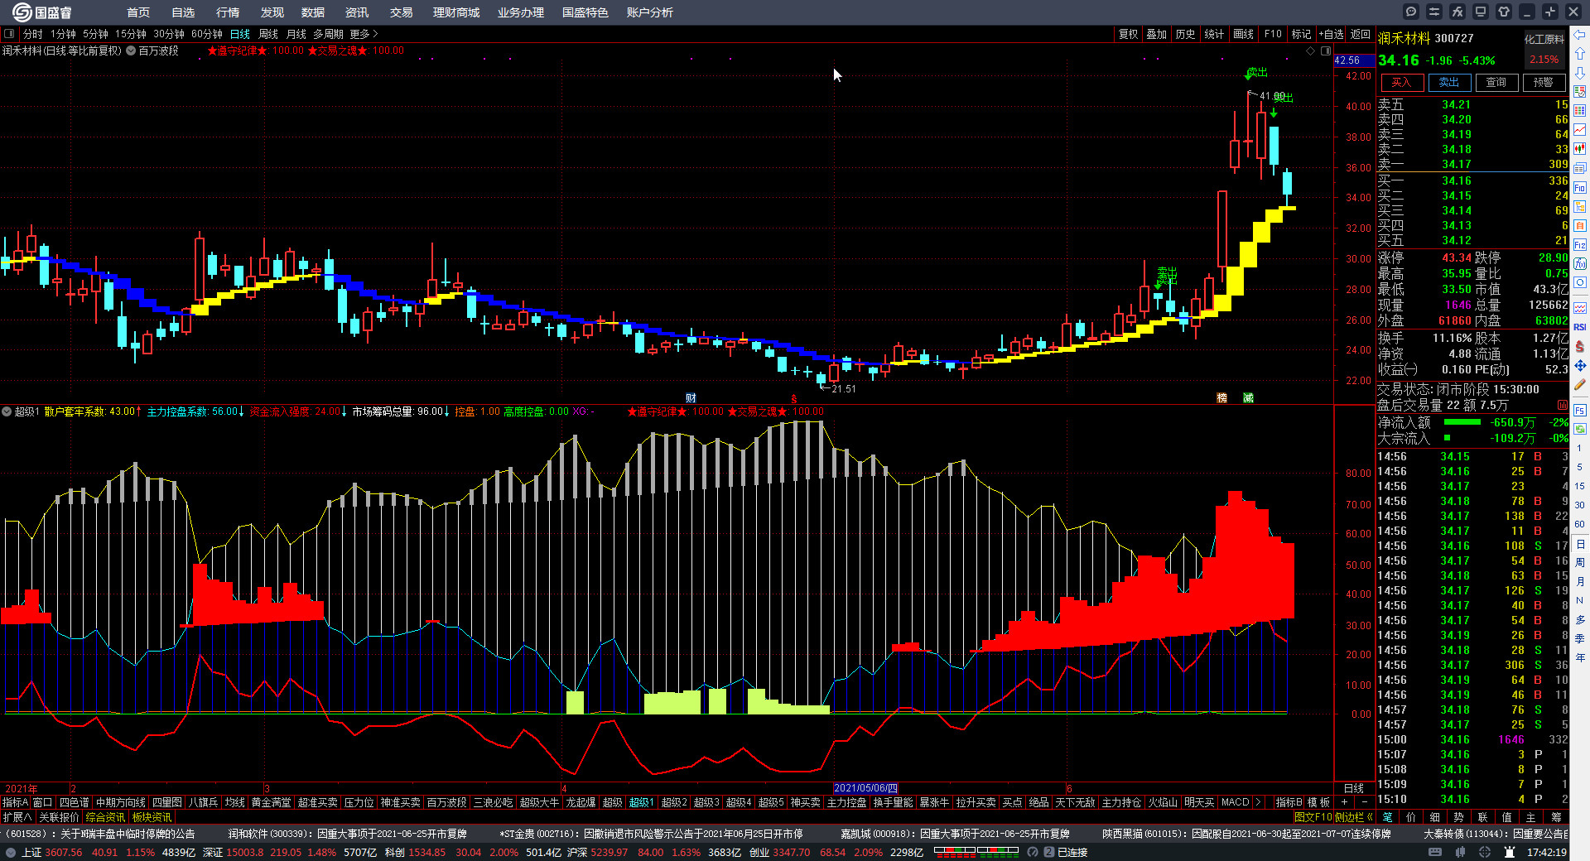Click the f(x) function icon in right sidebar
Screen dimensions: 1590x861
1580,264
